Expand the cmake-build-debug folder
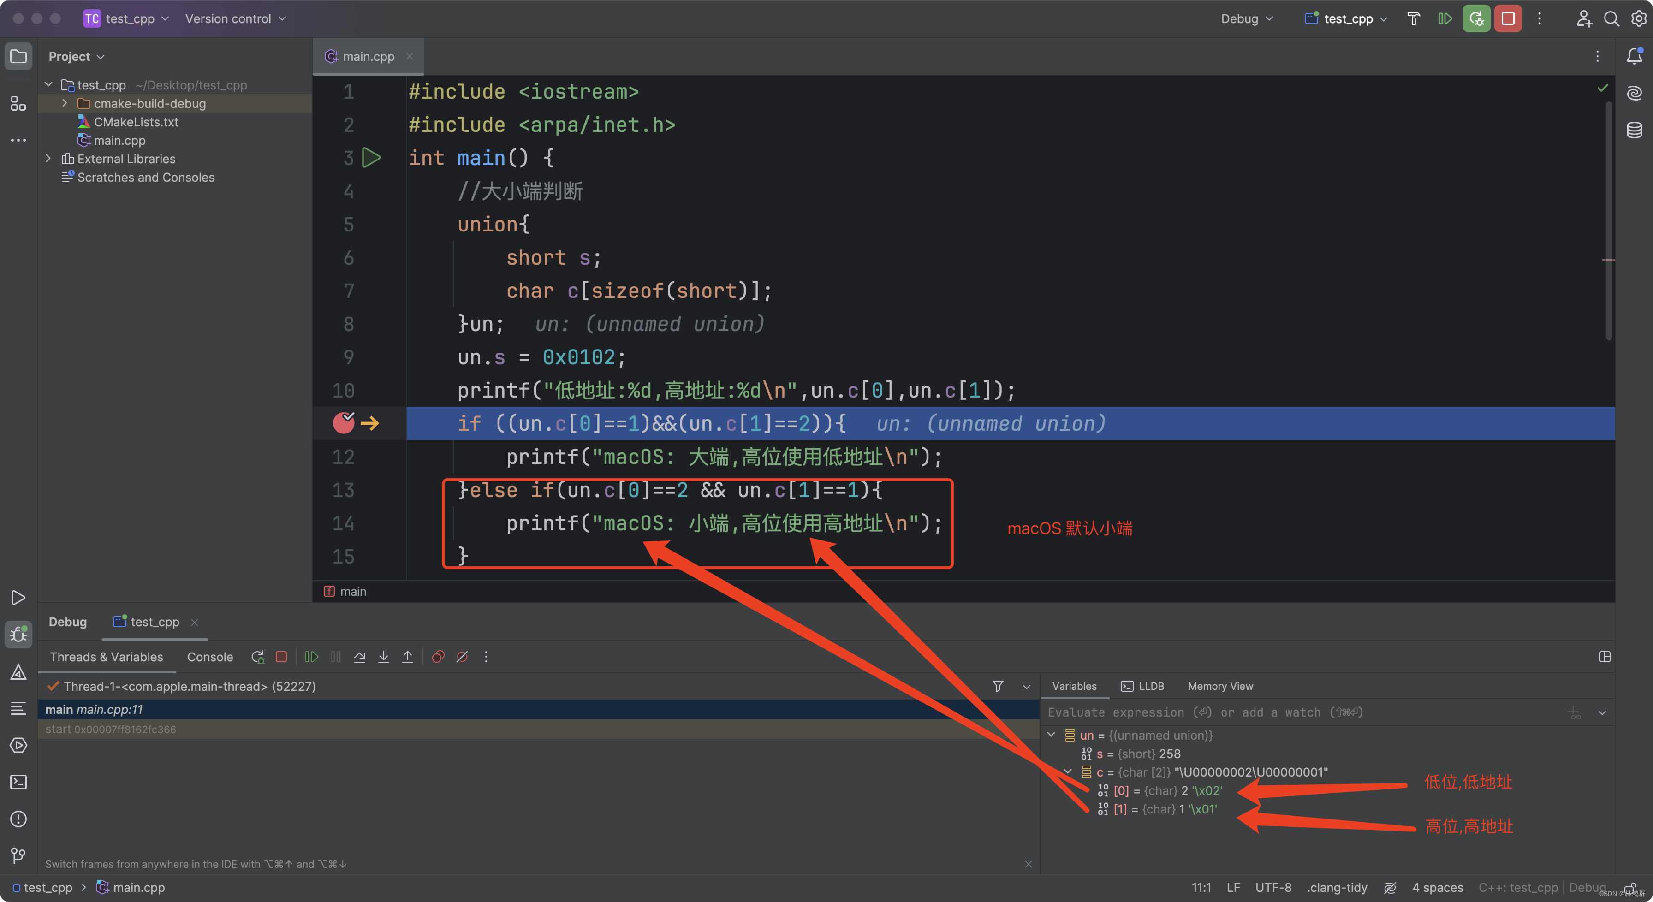Viewport: 1653px width, 902px height. (64, 103)
